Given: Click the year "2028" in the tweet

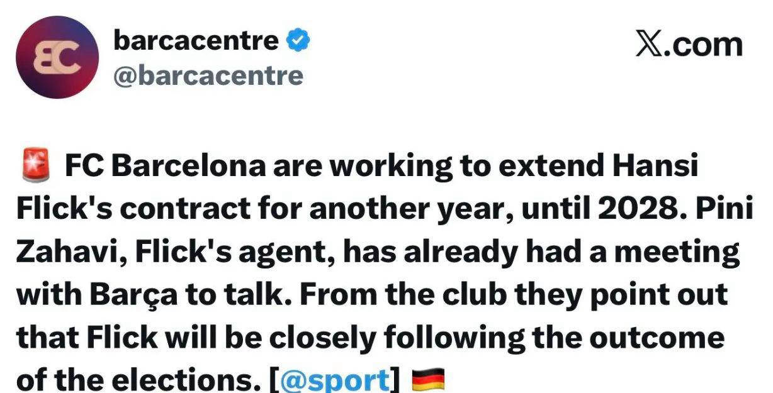Looking at the screenshot, I should point(642,209).
